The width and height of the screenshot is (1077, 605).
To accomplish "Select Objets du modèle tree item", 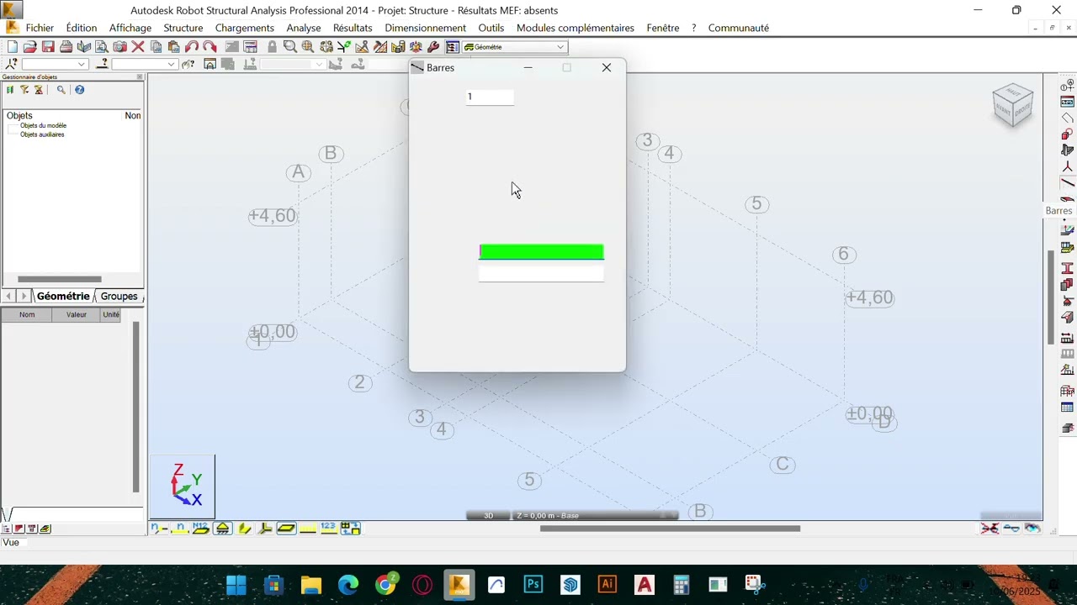I will click(43, 125).
